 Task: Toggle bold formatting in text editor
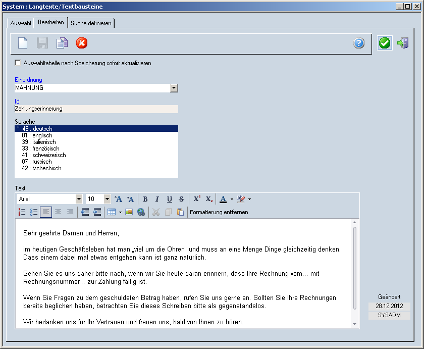point(145,199)
